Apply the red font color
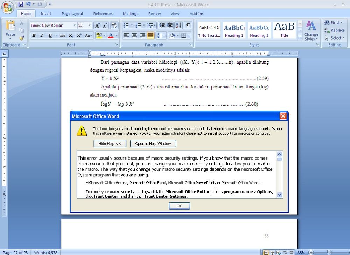Viewport: 350px width, 255px height. pos(111,35)
